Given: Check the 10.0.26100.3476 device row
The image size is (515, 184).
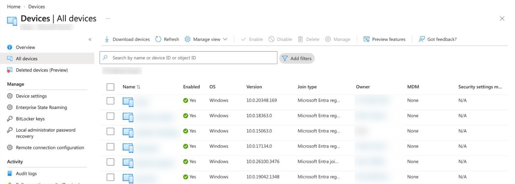Looking at the screenshot, I should (110, 162).
